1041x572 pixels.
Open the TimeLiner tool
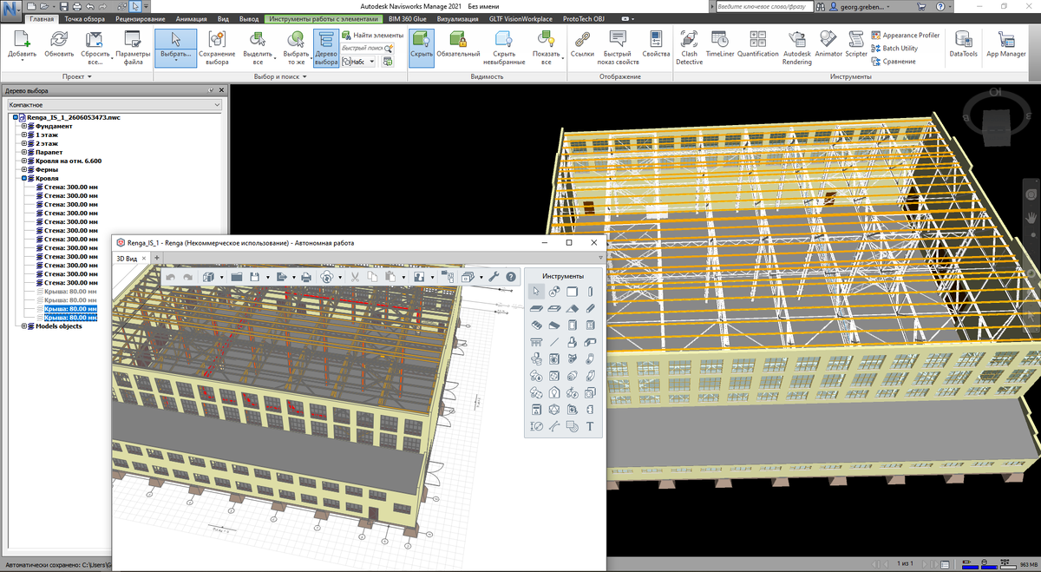pos(719,43)
